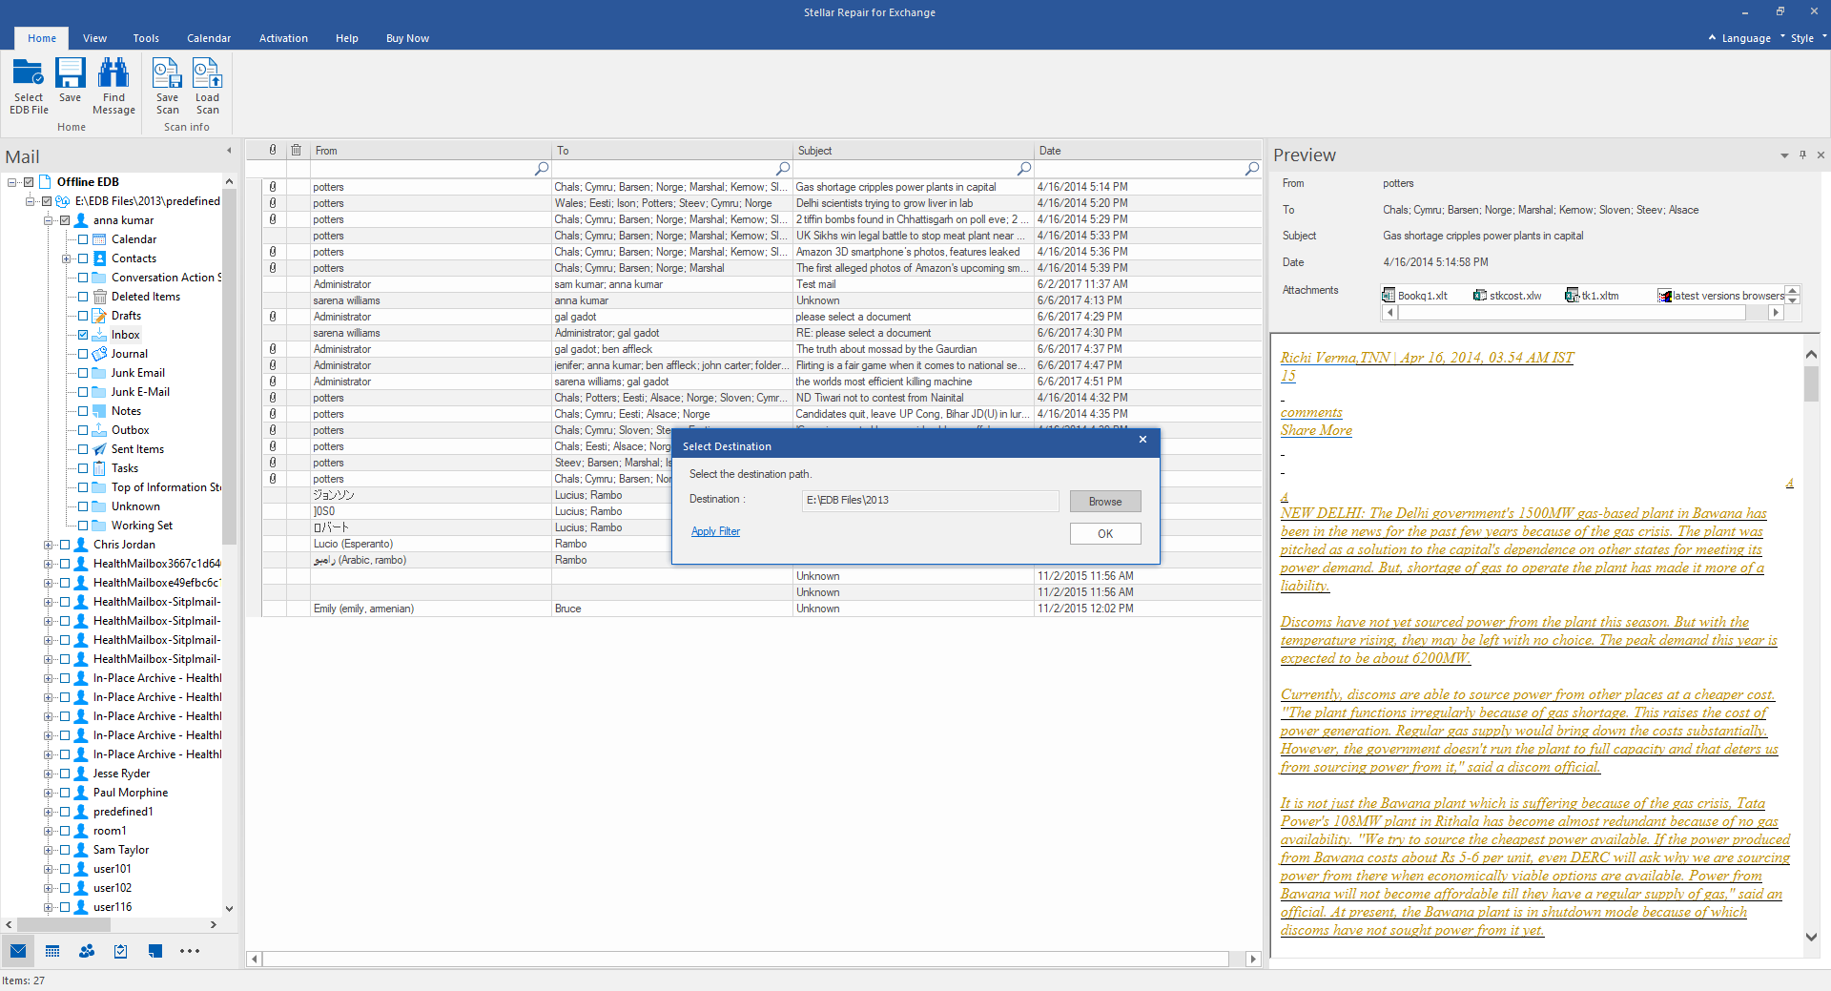This screenshot has height=991, width=1831.
Task: Open the Help ribbon tab
Action: click(347, 38)
